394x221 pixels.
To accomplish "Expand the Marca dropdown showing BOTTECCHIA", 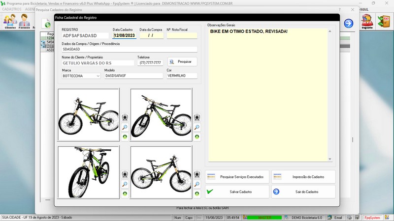I will point(98,76).
